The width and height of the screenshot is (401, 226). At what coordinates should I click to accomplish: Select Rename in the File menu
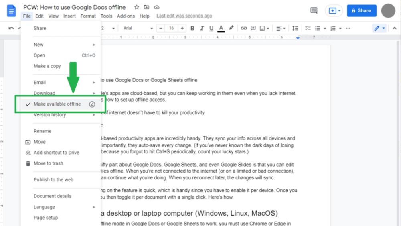click(x=61, y=131)
